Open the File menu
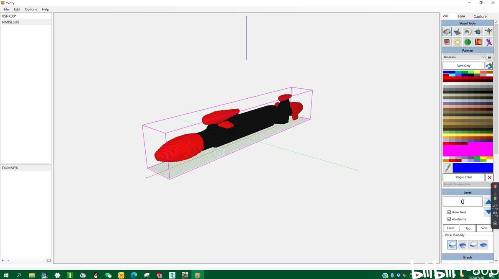Image resolution: width=499 pixels, height=279 pixels. tap(6, 9)
